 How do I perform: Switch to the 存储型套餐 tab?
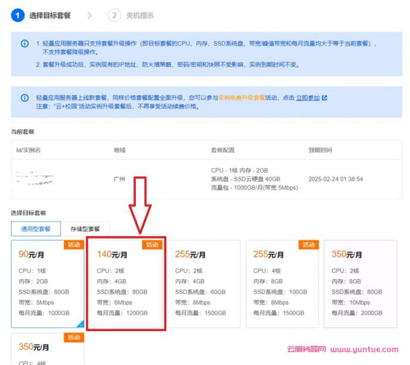pos(85,229)
